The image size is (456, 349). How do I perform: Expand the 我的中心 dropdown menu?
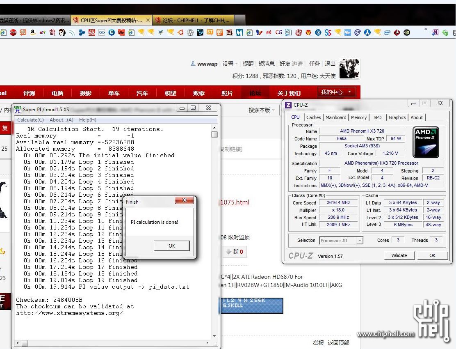click(336, 92)
